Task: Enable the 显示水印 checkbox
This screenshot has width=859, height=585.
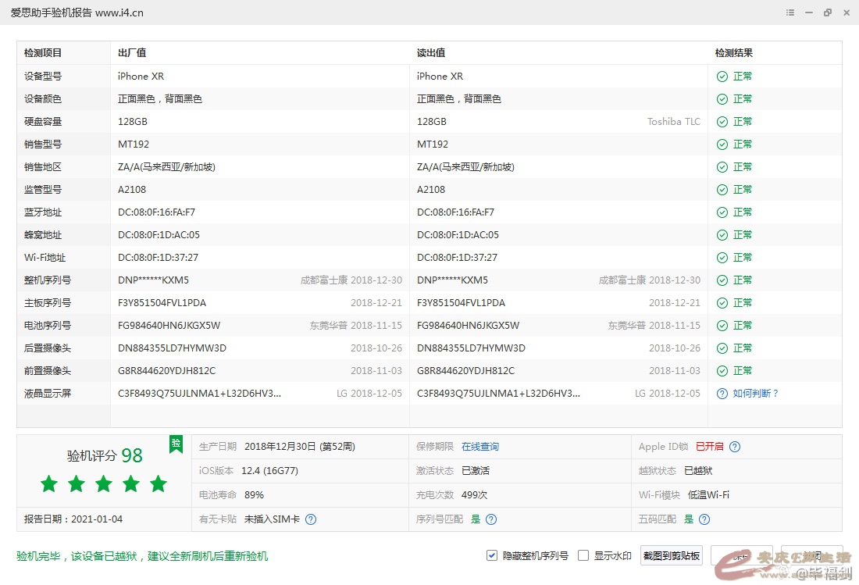Action: click(583, 555)
